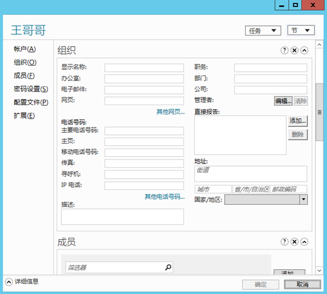Expand the 国家/地区 combo box
Image resolution: width=327 pixels, height=294 pixels.
tap(303, 200)
